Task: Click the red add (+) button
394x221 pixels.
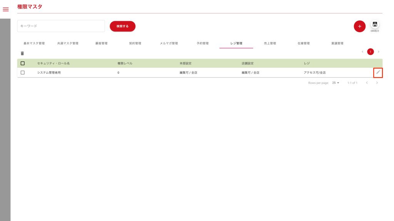Action: [359, 26]
